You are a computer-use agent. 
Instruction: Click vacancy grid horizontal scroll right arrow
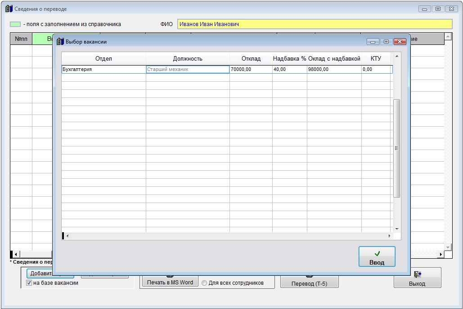coord(390,236)
